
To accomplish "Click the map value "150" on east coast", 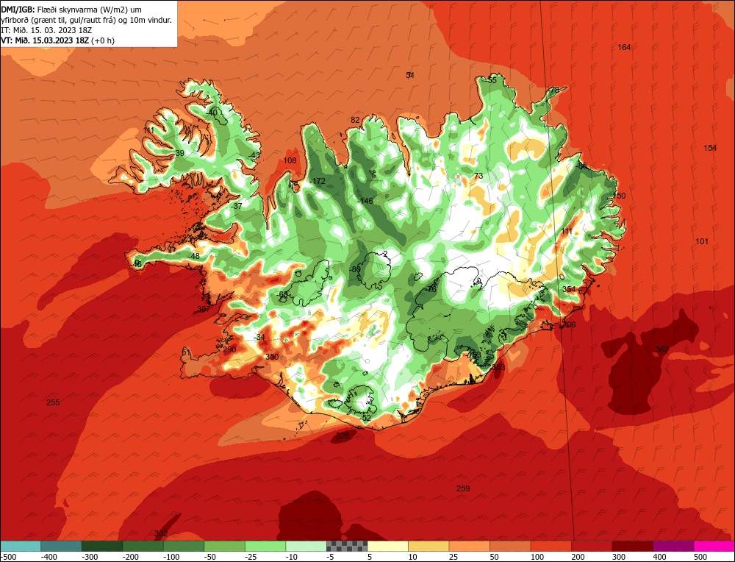I will [619, 196].
